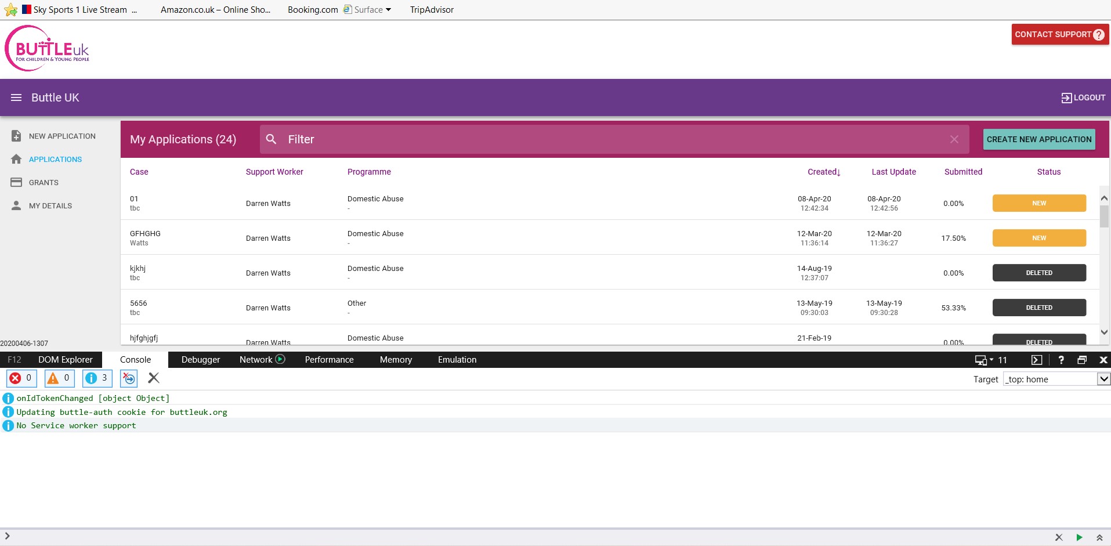The image size is (1111, 546).
Task: Focus the Filter input field
Action: [614, 139]
